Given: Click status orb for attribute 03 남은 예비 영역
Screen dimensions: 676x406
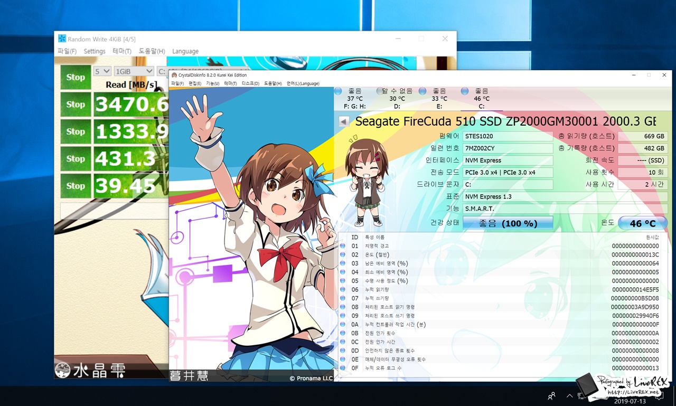Looking at the screenshot, I should pos(343,263).
